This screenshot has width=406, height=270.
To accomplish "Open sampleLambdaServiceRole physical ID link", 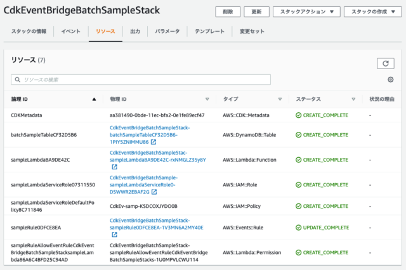I will (143, 185).
